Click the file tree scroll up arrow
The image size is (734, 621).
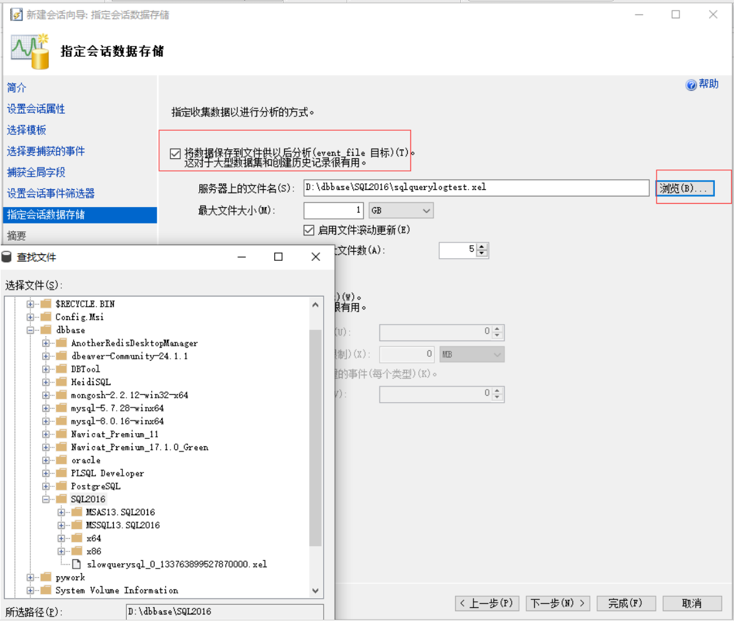[x=316, y=305]
